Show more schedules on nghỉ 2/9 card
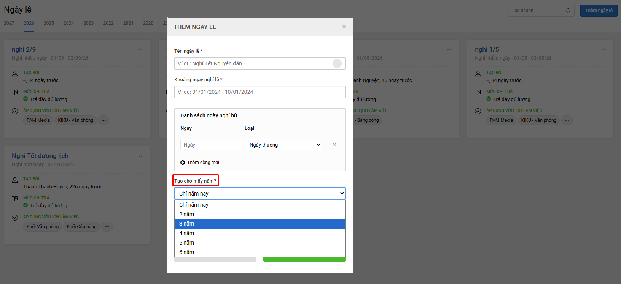 pos(103,120)
